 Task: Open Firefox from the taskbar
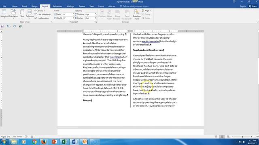click(44, 142)
